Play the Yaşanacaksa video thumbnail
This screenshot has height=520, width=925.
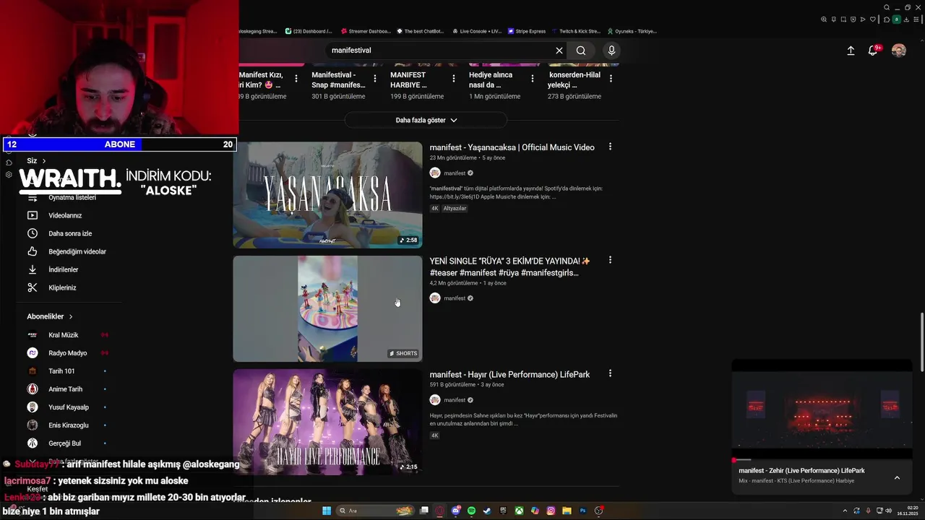coord(327,195)
